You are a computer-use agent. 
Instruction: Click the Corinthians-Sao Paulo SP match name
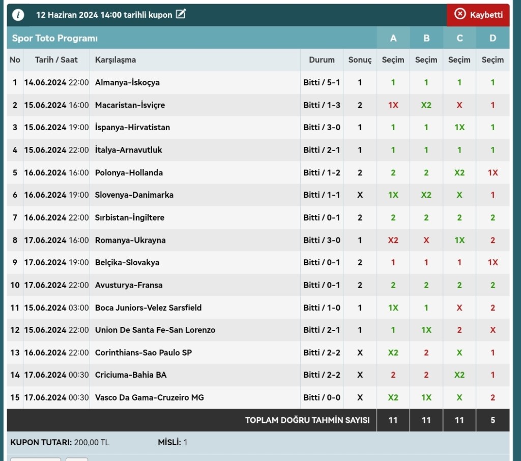pyautogui.click(x=143, y=353)
